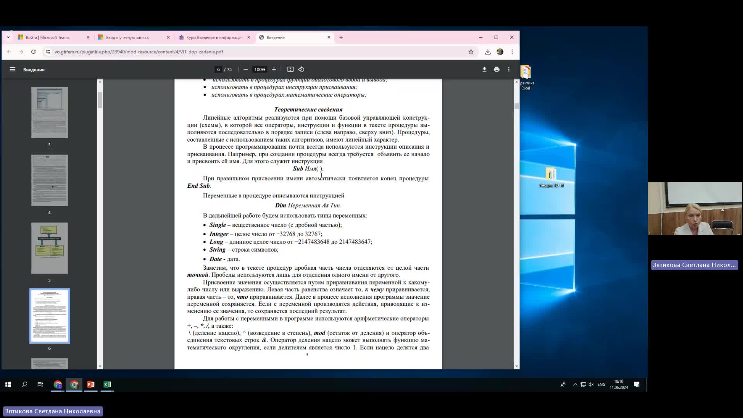This screenshot has height=418, width=743.
Task: Click document scroll up arrow
Action: (x=517, y=82)
